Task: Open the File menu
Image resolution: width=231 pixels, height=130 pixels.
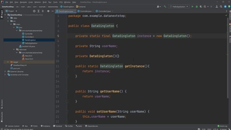Action: pos(7,2)
